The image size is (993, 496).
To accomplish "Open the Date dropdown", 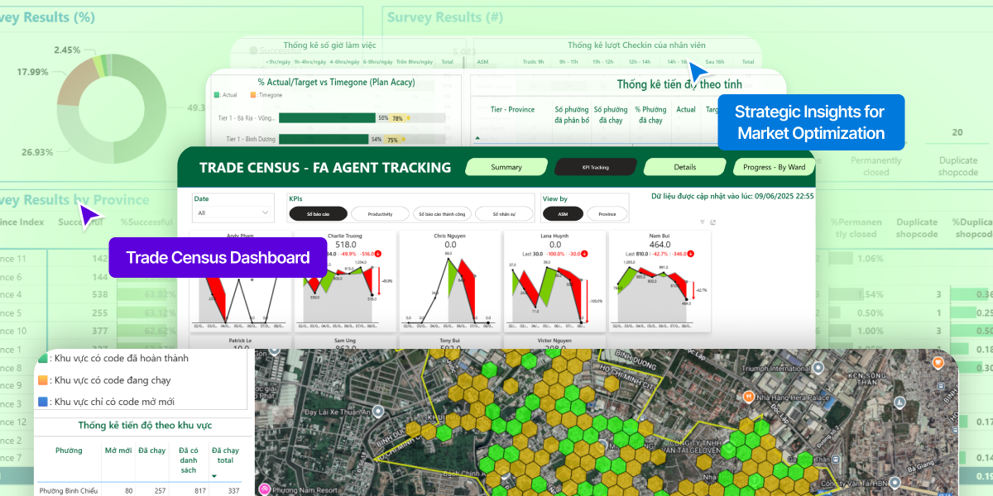I will click(233, 212).
